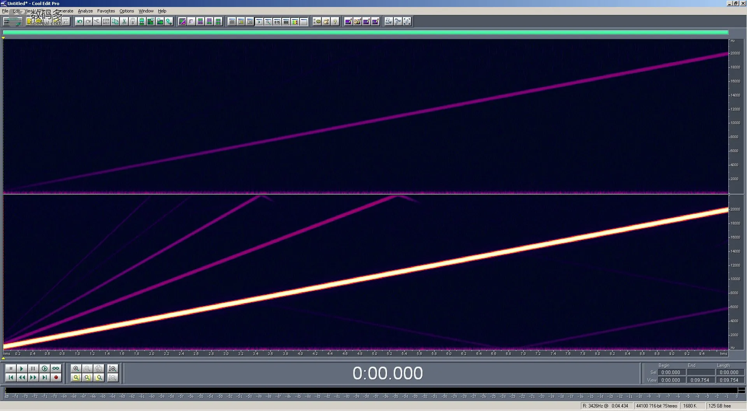747x411 pixels.
Task: Click status text '125 GB free'
Action: click(x=719, y=406)
